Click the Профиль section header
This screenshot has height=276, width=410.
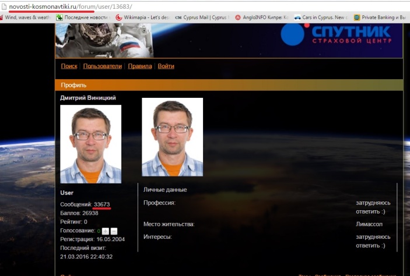tap(229, 85)
